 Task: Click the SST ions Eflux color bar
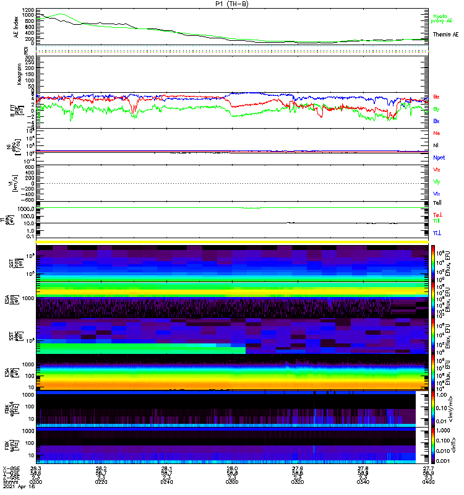click(x=433, y=263)
